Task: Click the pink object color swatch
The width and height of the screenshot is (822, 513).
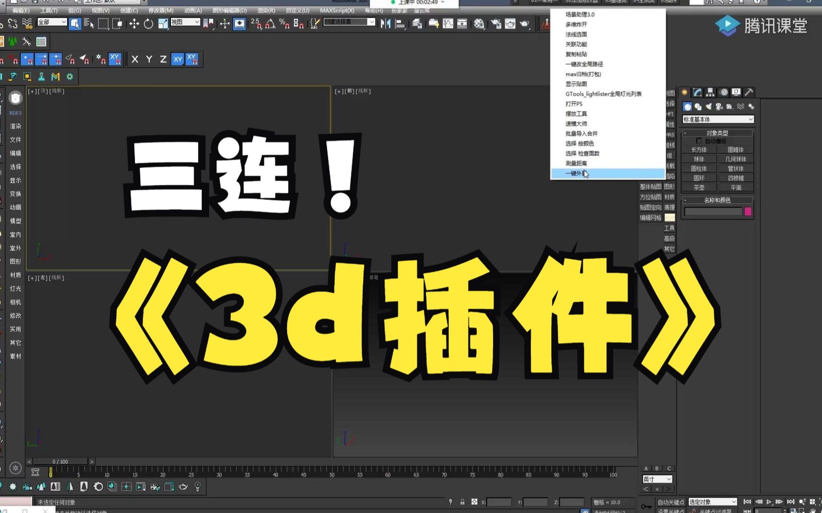Action: (748, 211)
